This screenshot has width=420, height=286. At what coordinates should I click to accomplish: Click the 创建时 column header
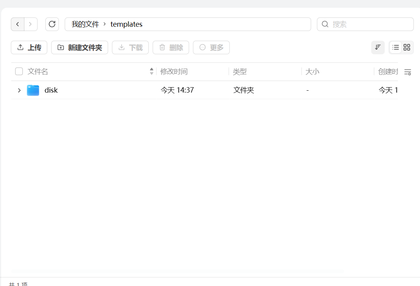tap(388, 71)
